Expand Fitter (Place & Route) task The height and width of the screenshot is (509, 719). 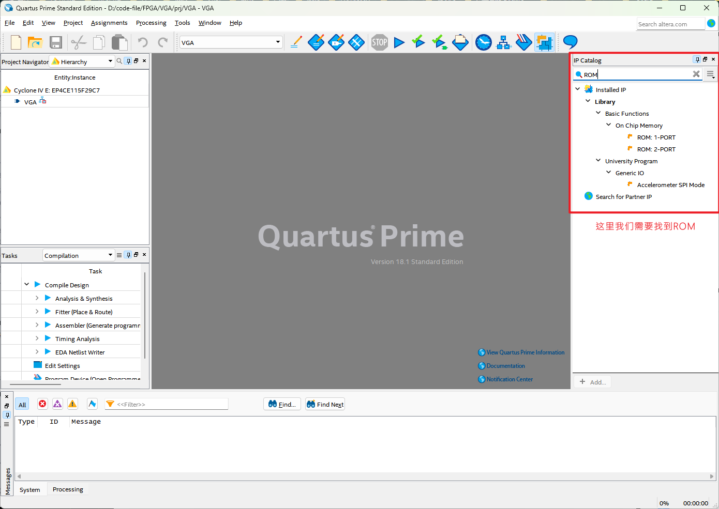point(37,312)
